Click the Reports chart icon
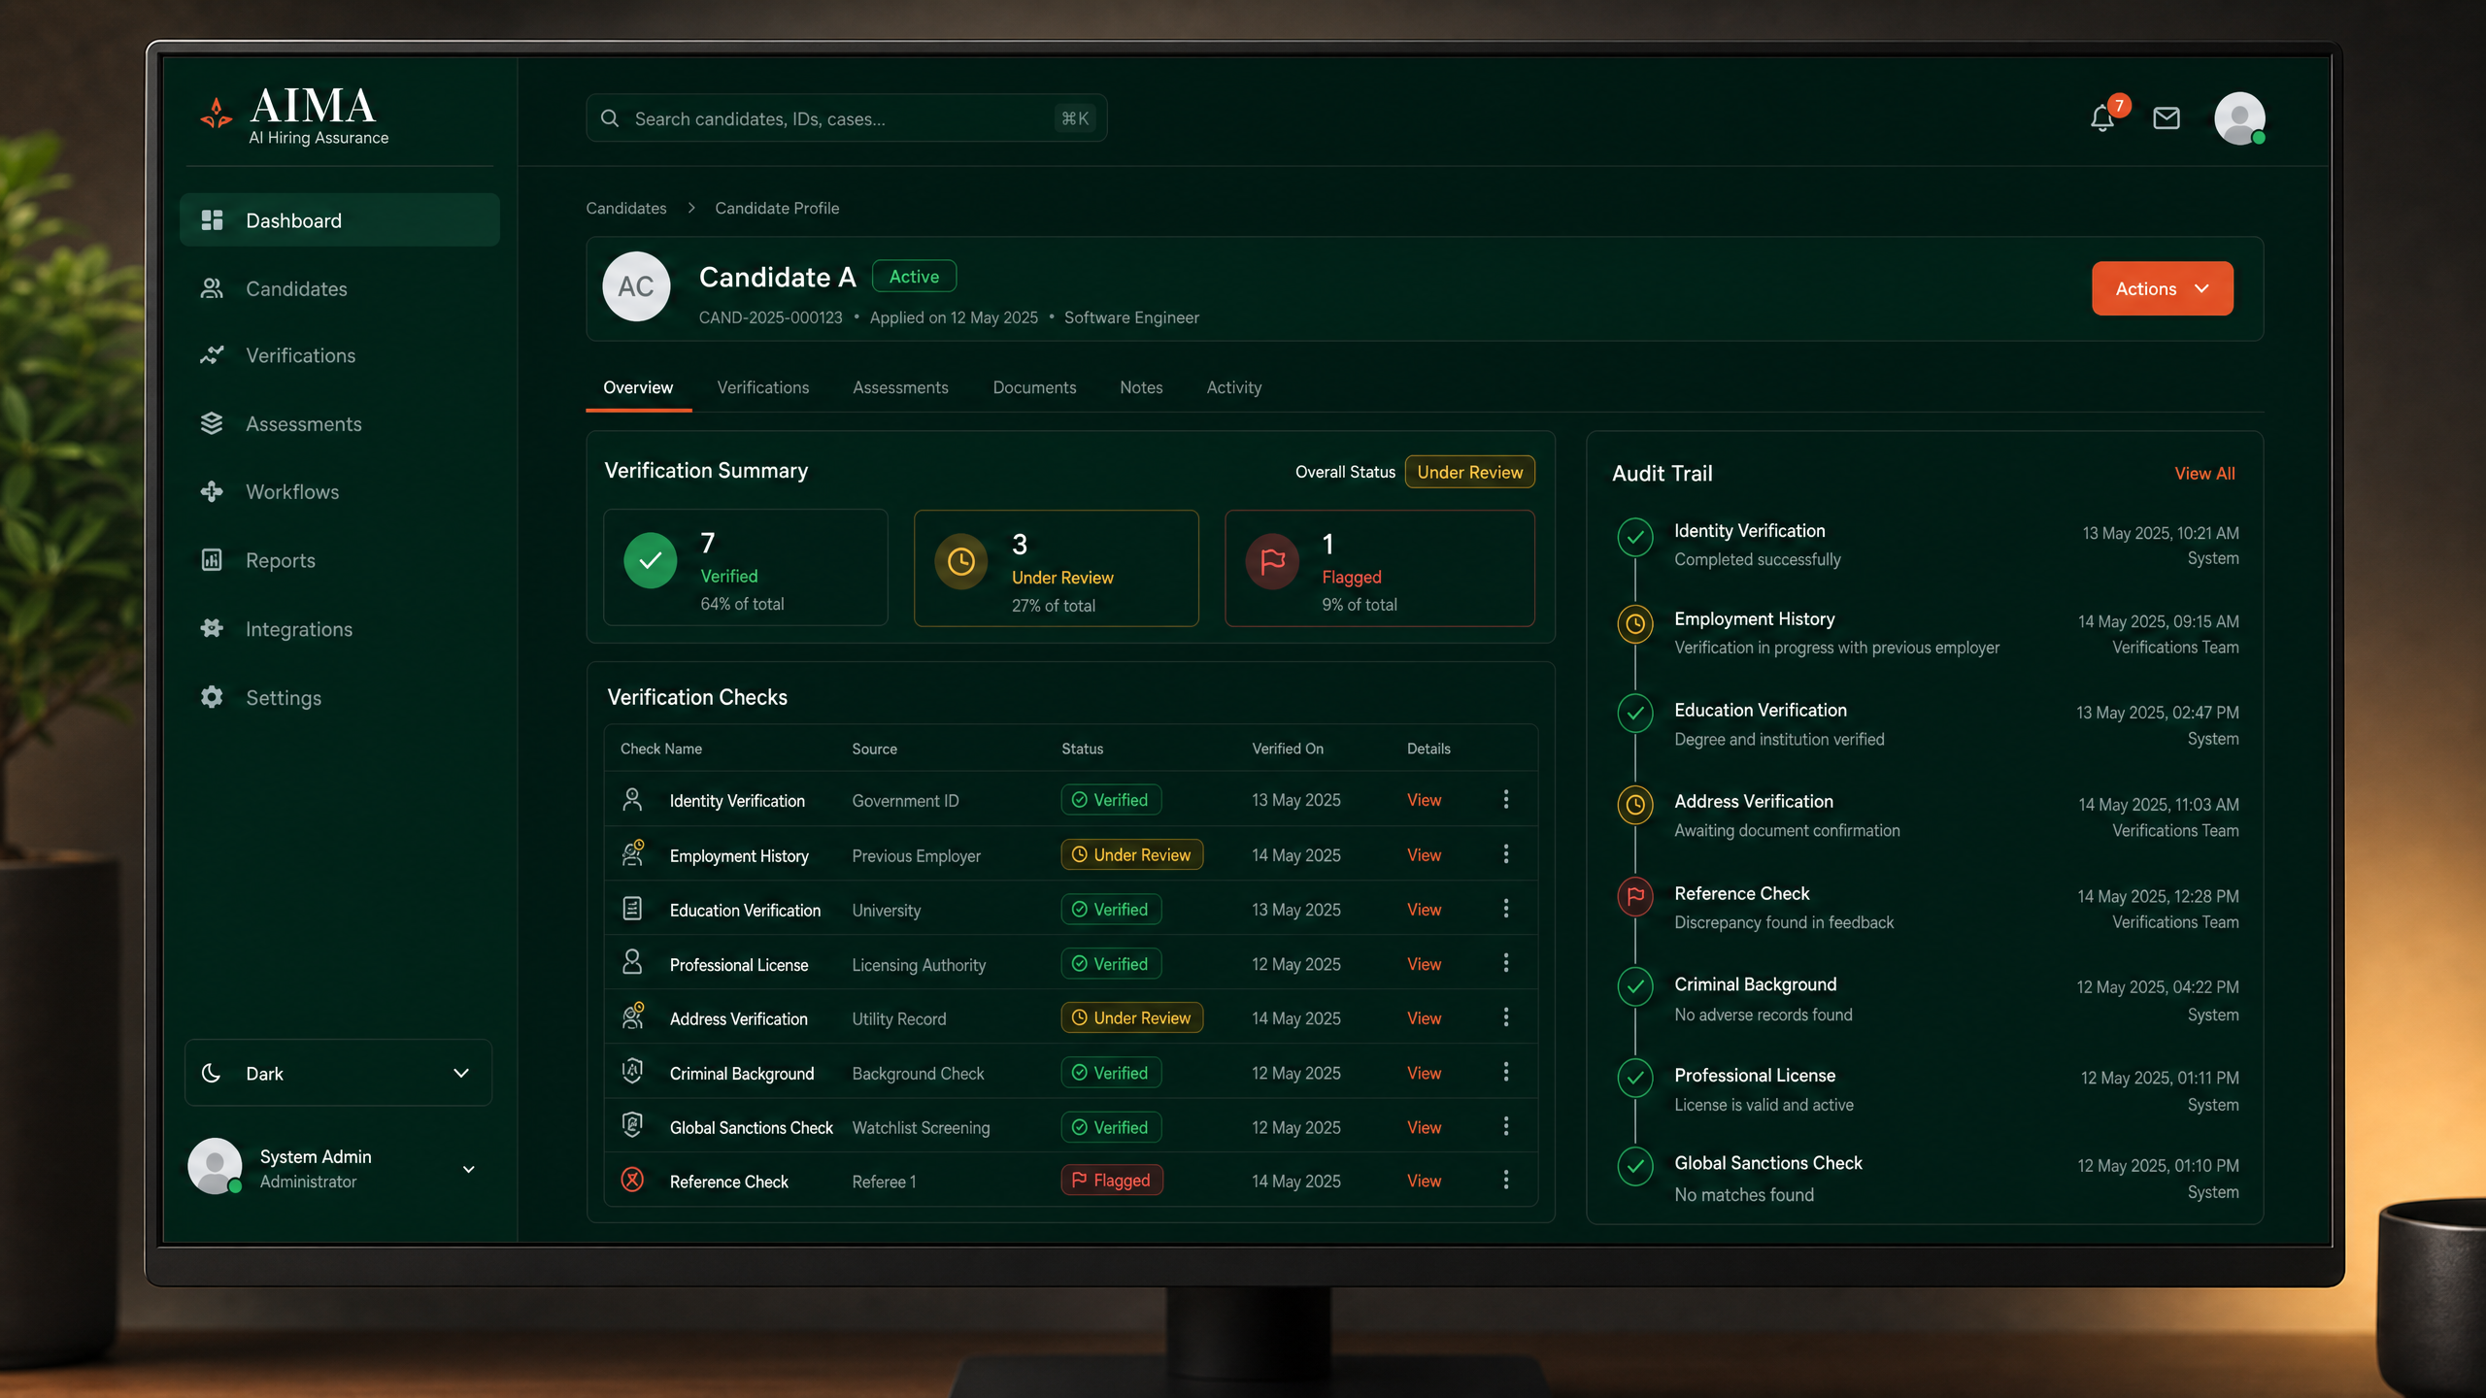The width and height of the screenshot is (2486, 1398). point(212,560)
